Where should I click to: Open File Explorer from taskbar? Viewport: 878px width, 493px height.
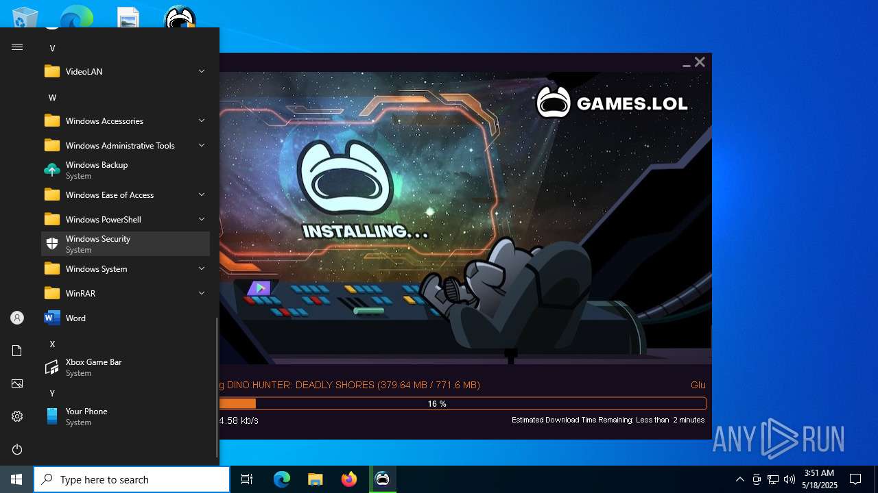click(315, 479)
